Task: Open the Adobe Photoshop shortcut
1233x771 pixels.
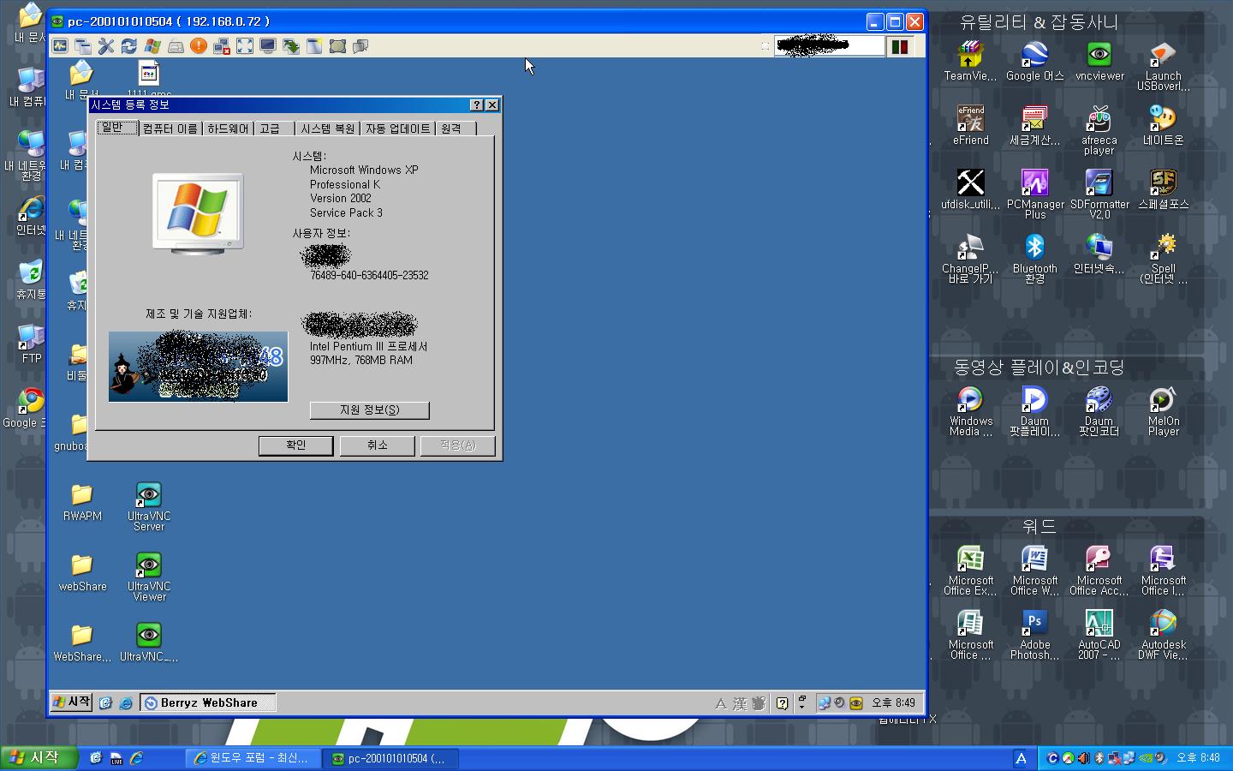Action: [x=1034, y=635]
